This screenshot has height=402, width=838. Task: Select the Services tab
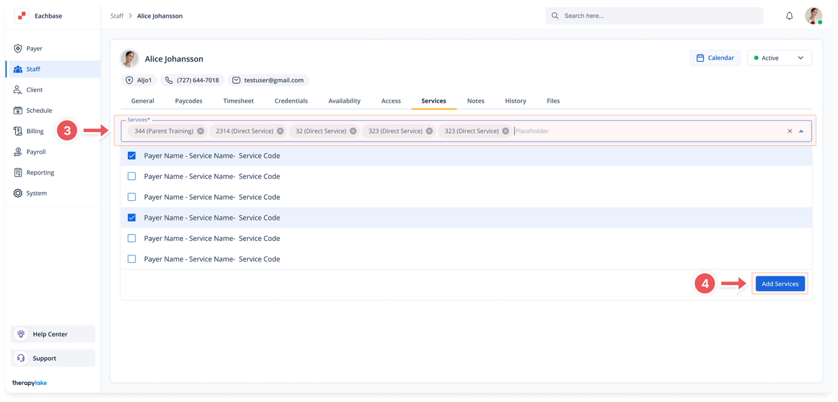click(433, 101)
